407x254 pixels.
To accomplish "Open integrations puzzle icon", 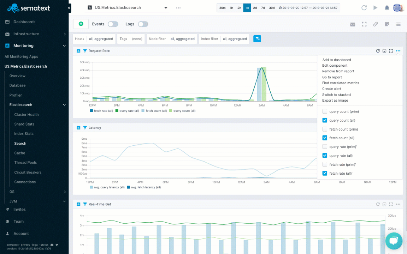I will click(387, 24).
